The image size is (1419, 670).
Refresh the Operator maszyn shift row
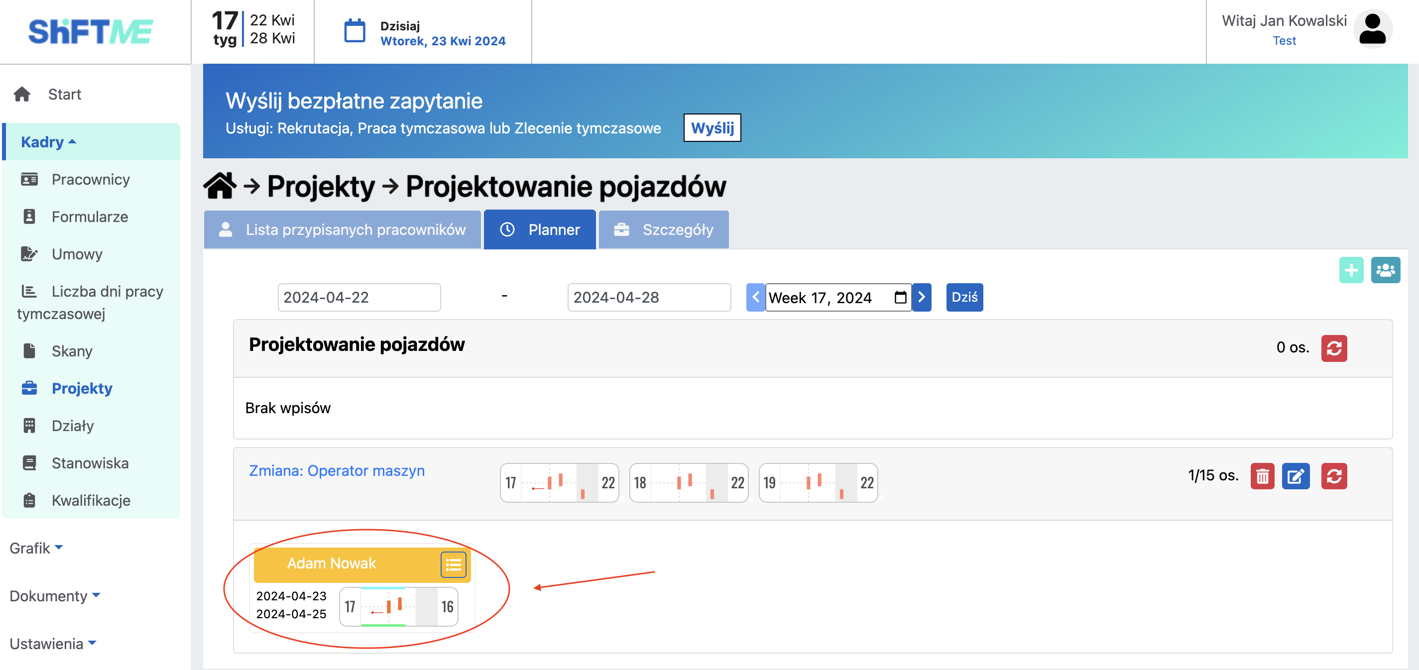click(1334, 476)
